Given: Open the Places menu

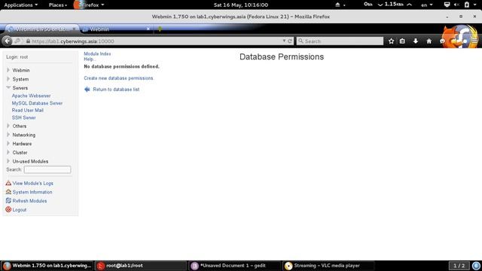Looking at the screenshot, I should (58, 5).
